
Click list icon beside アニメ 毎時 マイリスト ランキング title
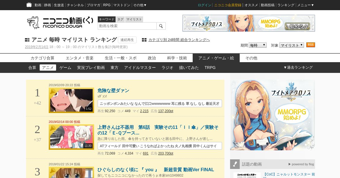(27, 40)
